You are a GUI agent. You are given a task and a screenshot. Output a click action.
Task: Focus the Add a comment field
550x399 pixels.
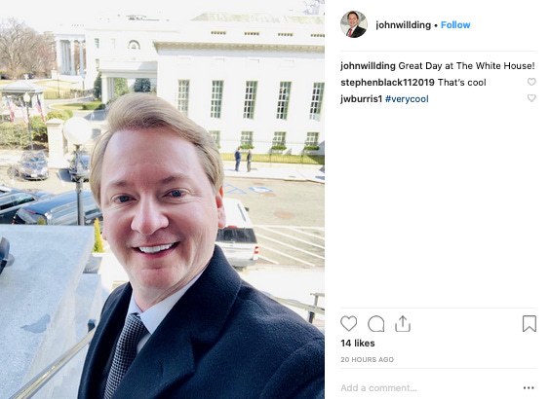[430, 387]
